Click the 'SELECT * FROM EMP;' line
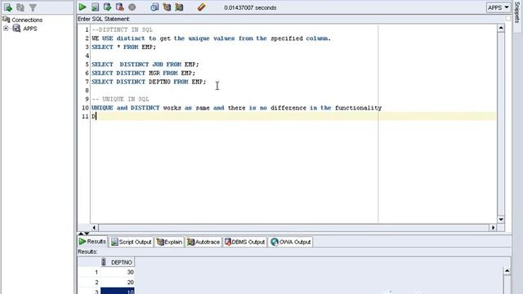Viewport: 523px width, 294px height. click(123, 47)
